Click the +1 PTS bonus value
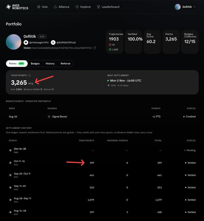 coord(156,117)
